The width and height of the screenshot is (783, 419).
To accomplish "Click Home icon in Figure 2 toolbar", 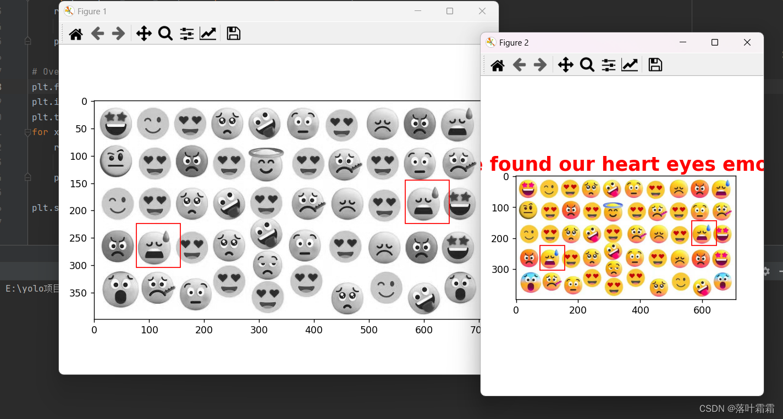I will [x=498, y=65].
